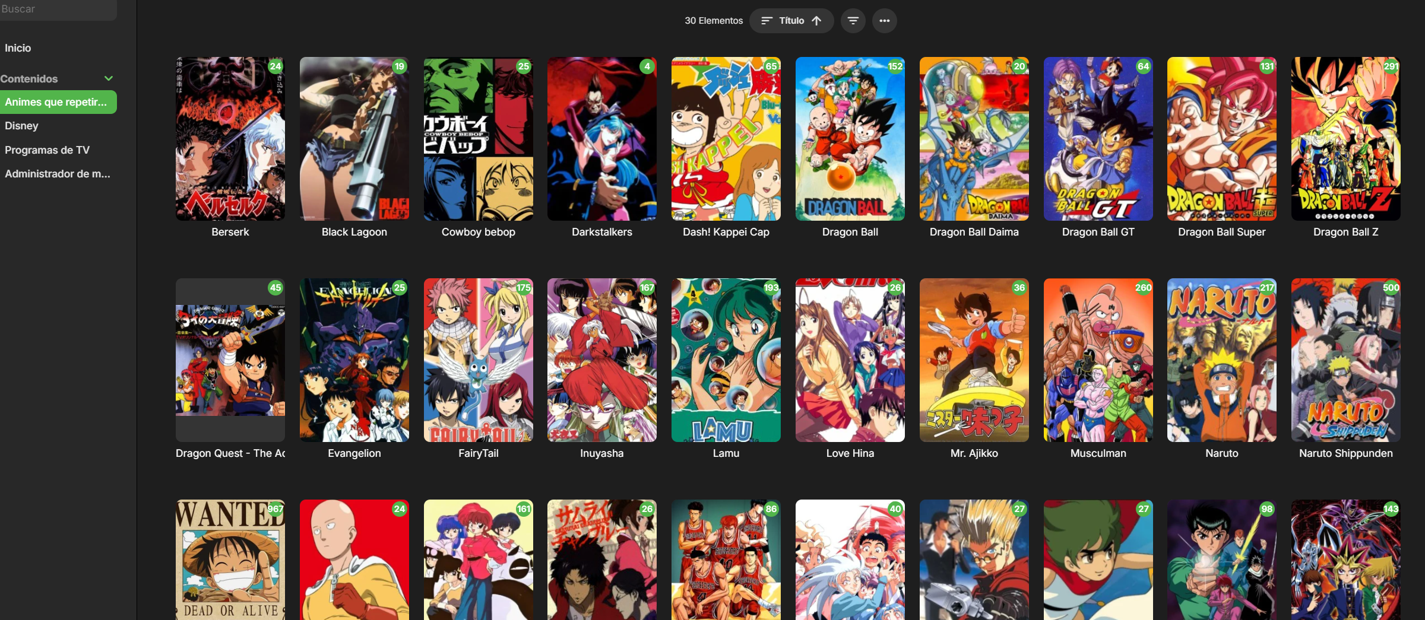Focus the Buscar search field
The image size is (1425, 620).
58,9
